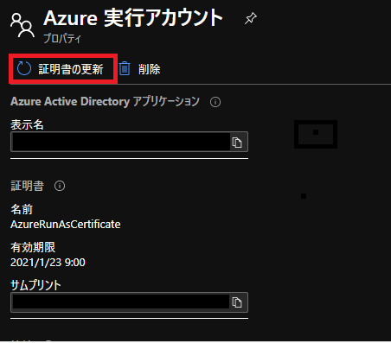Copy the 表示名 value
391x343 pixels.
coord(237,143)
